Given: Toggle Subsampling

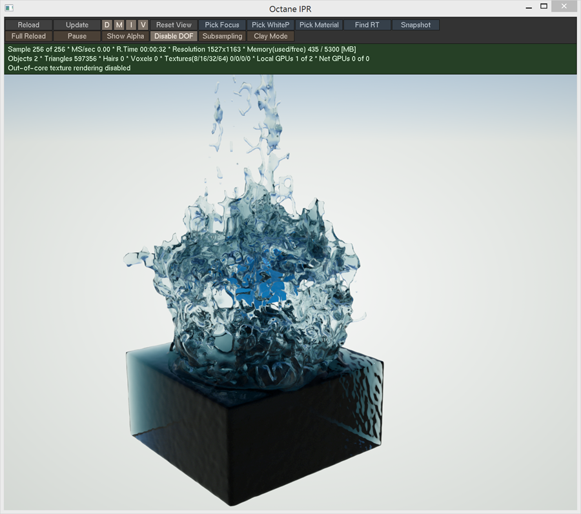Looking at the screenshot, I should [222, 36].
